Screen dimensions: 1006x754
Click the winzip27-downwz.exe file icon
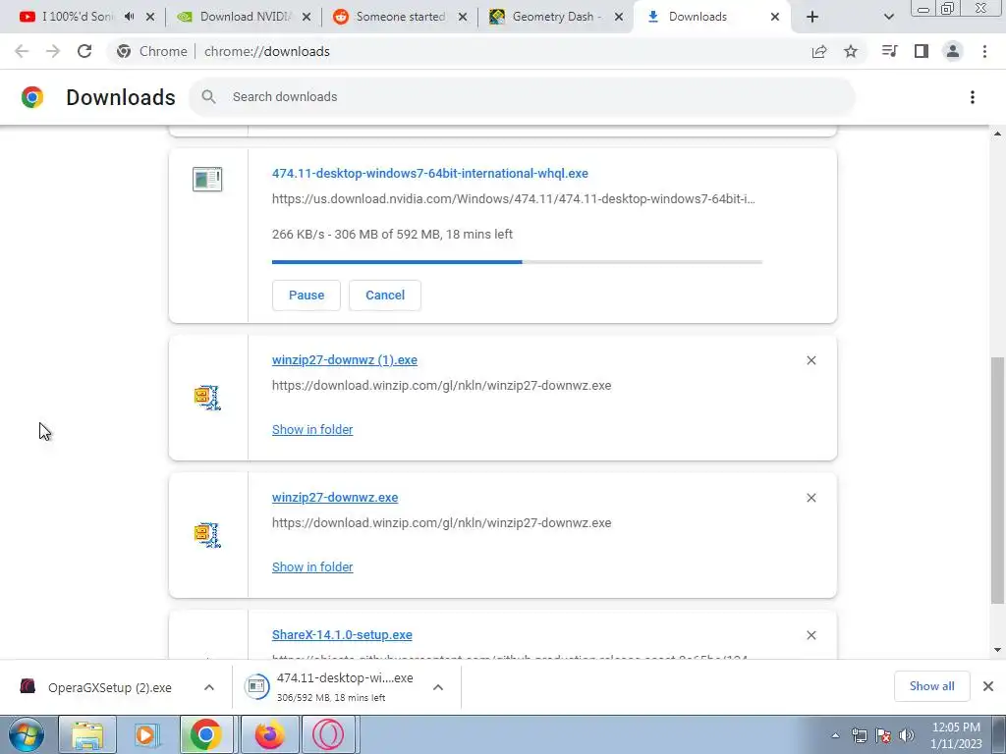tap(207, 535)
